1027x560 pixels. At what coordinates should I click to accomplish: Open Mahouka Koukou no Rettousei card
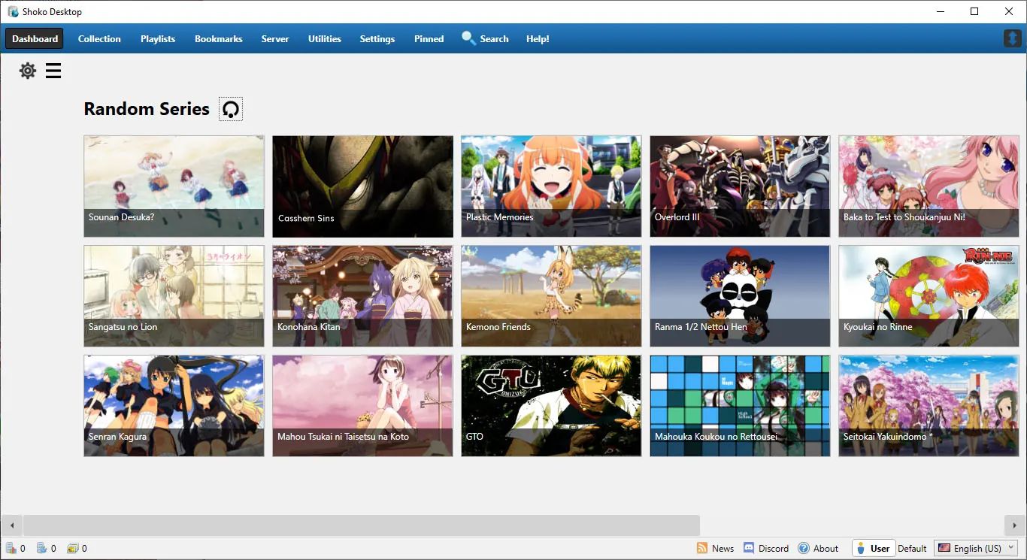pyautogui.click(x=740, y=406)
